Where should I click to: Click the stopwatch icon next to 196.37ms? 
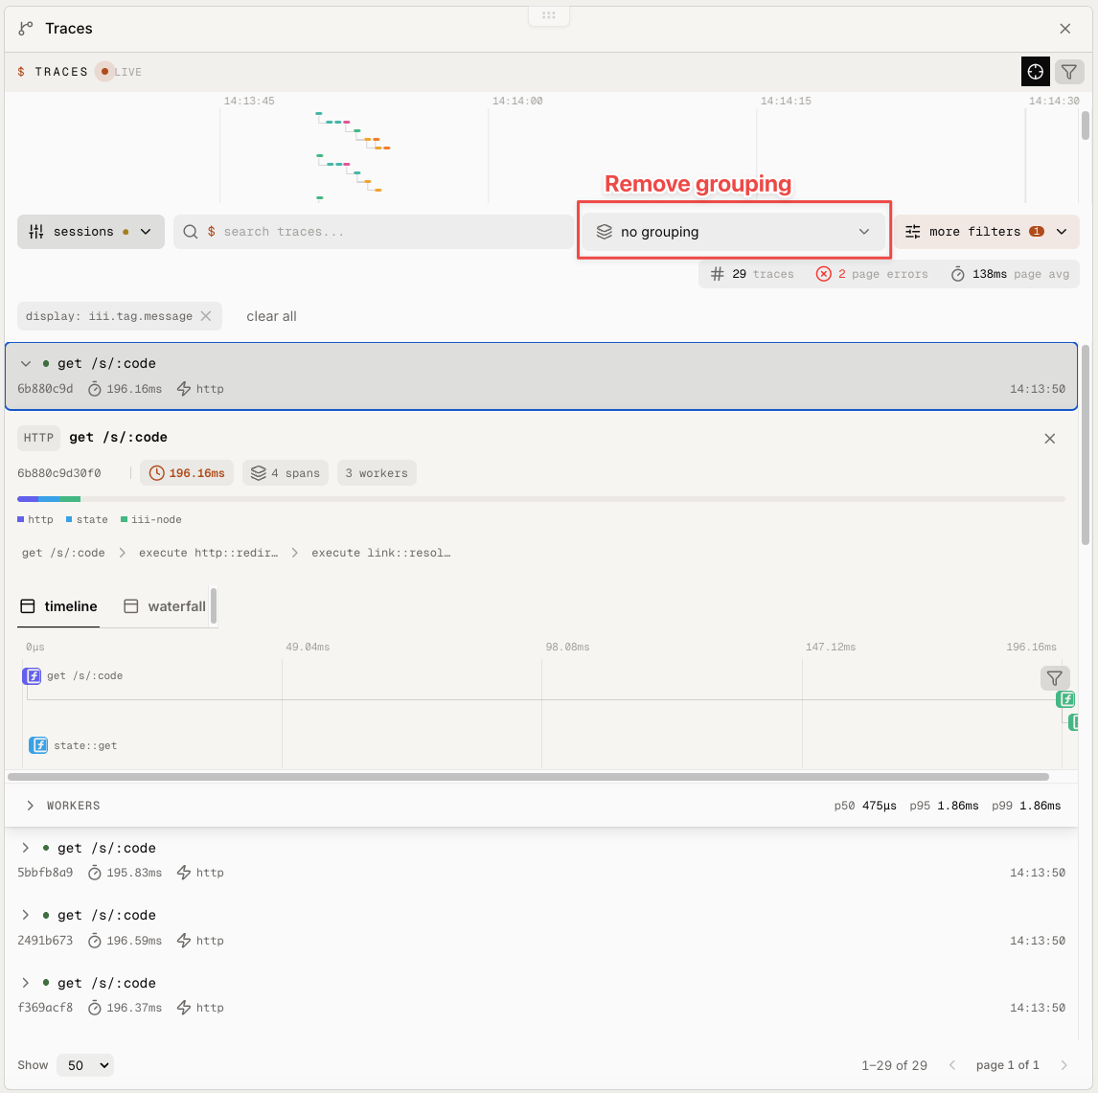[x=95, y=1008]
